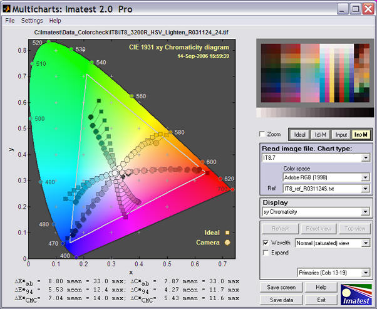Minimize the Multicharts window
This screenshot has height=309, width=377.
click(x=343, y=9)
